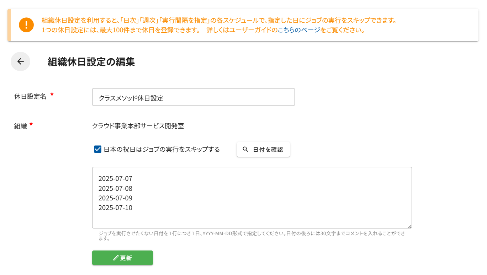Click the 日本の祝日はジョブの実行をスキップする label text

[x=162, y=150]
